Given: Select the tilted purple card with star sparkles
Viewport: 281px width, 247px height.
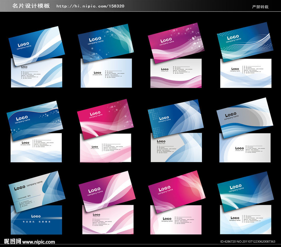Looking at the screenshot, I should coord(176,43).
